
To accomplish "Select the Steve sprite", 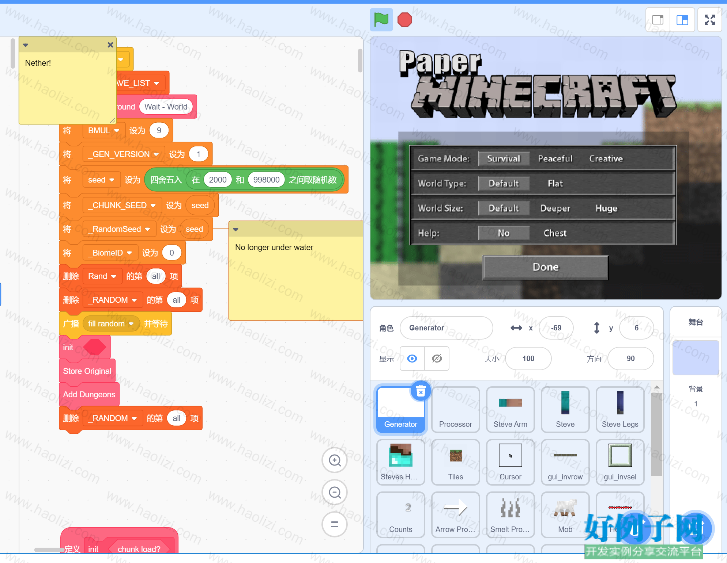I will point(565,410).
